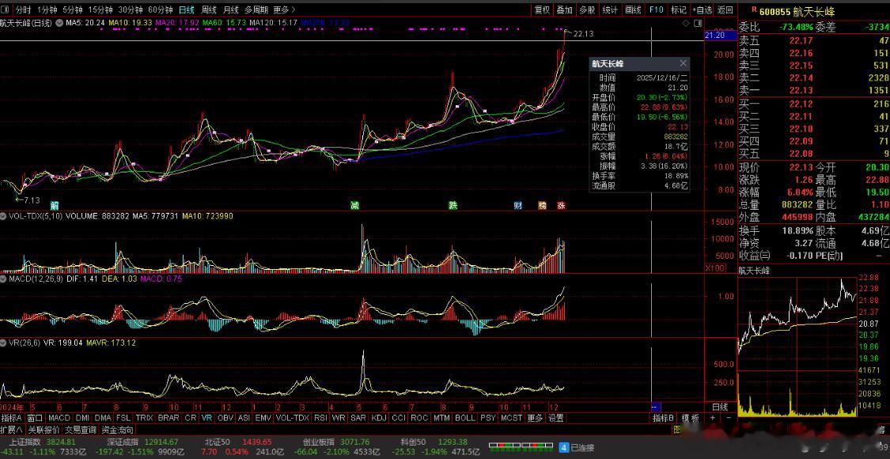Click the 复权 adjustment button

coord(542,9)
